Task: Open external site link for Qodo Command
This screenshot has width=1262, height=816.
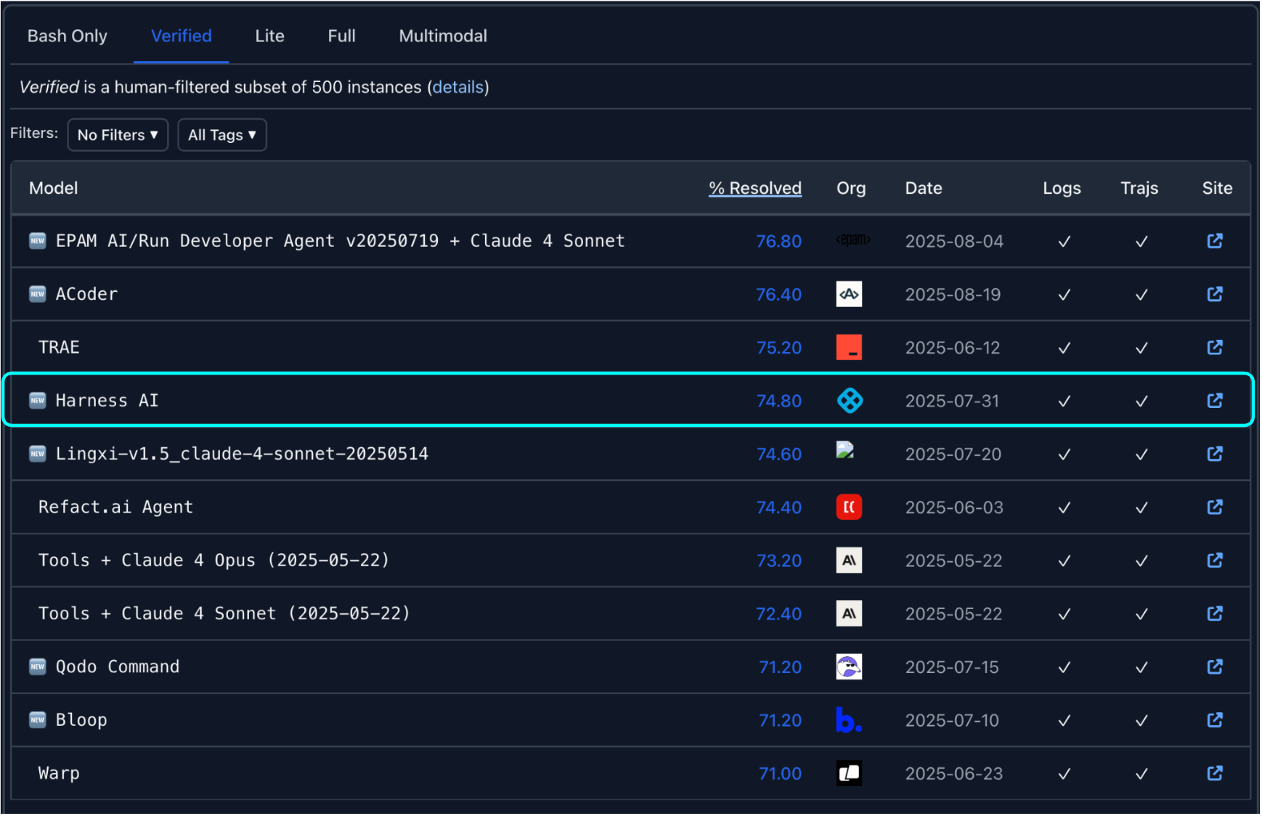Action: pyautogui.click(x=1215, y=666)
